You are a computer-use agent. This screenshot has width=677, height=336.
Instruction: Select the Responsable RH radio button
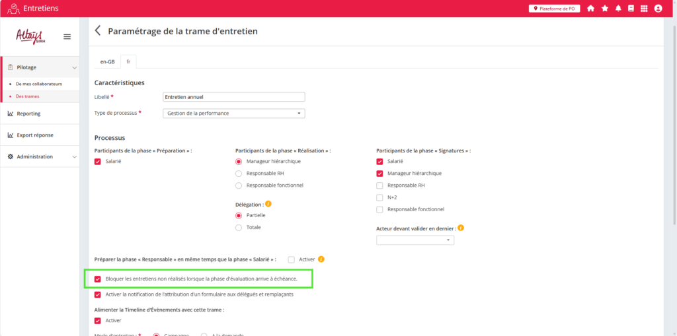pyautogui.click(x=239, y=174)
